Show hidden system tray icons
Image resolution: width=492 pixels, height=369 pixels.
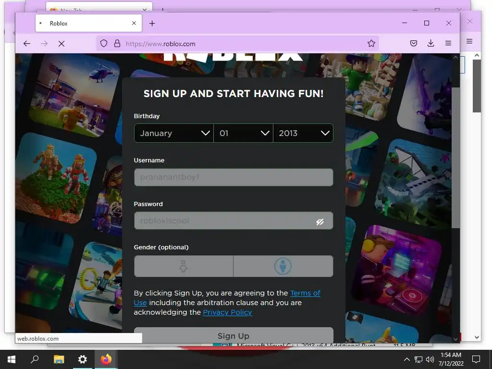[x=406, y=359]
